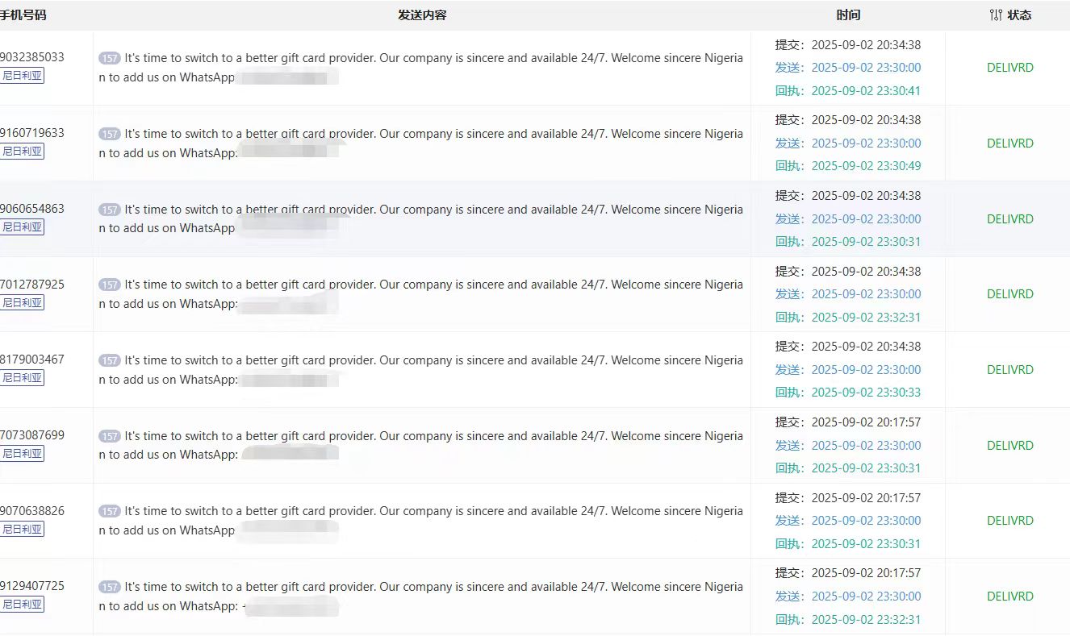The height and width of the screenshot is (636, 1070).
Task: Open phone number 8179003467
Action: [32, 360]
